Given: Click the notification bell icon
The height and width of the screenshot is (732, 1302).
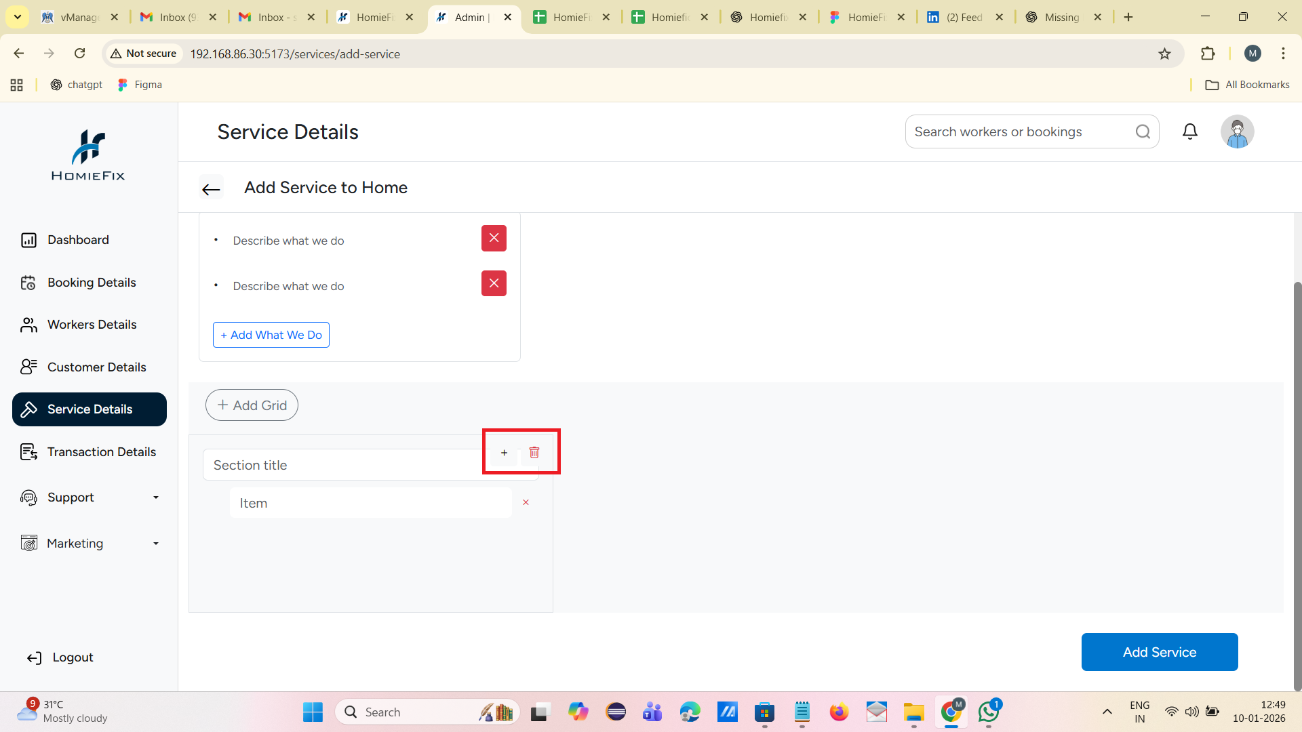Looking at the screenshot, I should (x=1190, y=131).
